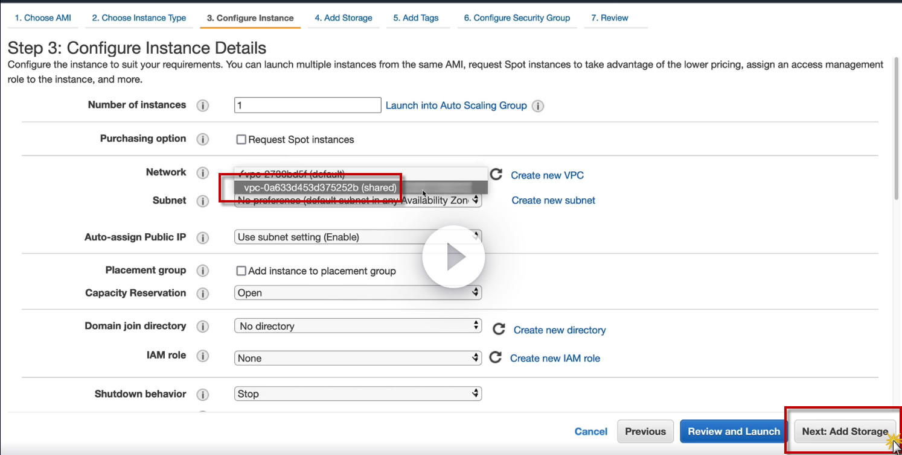Image resolution: width=902 pixels, height=455 pixels.
Task: Switch to the 4. Add Storage tab
Action: click(x=344, y=18)
